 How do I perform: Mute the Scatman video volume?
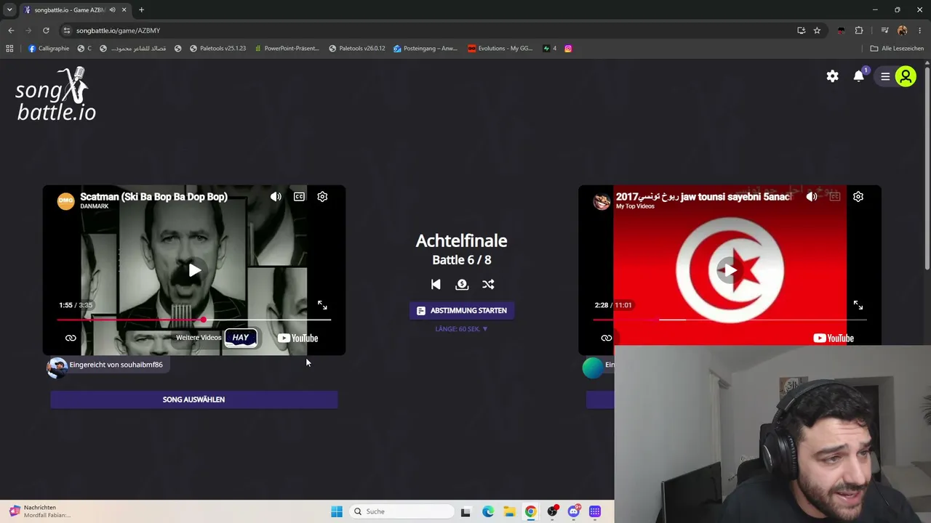tap(276, 197)
